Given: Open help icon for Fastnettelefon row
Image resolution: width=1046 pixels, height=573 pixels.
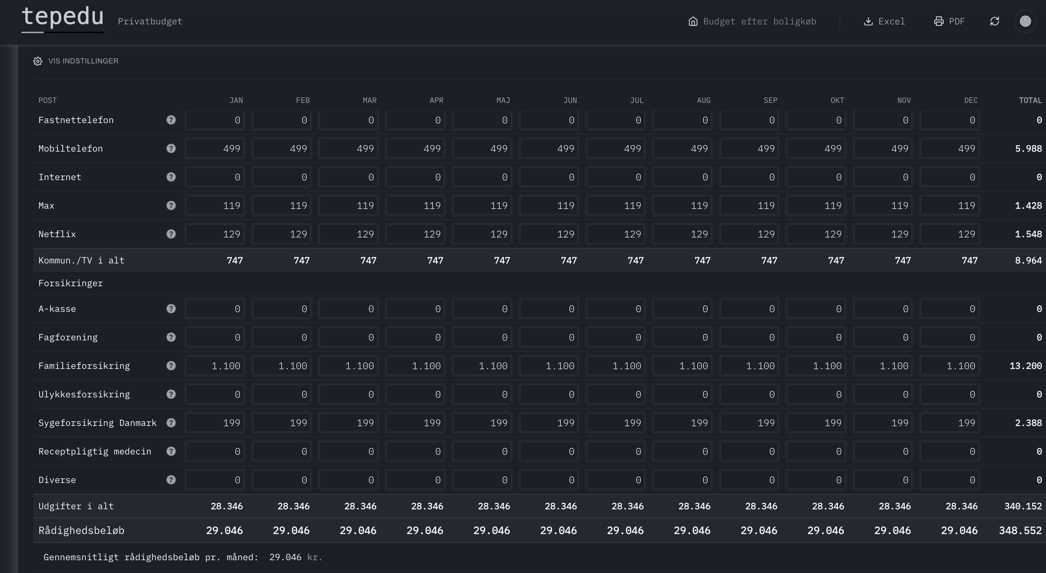Looking at the screenshot, I should [x=171, y=120].
